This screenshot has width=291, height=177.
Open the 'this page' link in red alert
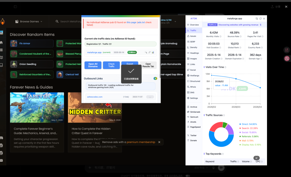[131, 22]
